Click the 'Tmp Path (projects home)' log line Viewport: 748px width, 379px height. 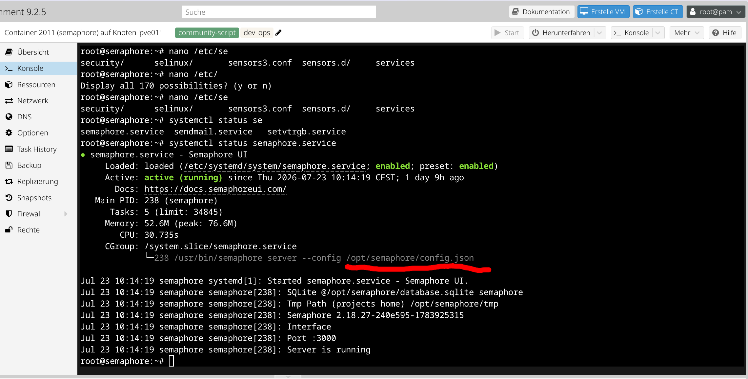click(x=290, y=304)
